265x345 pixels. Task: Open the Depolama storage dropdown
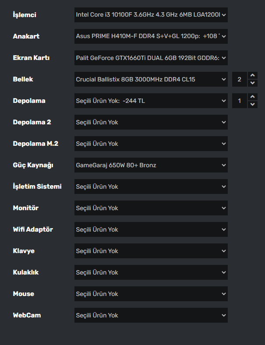[151, 101]
